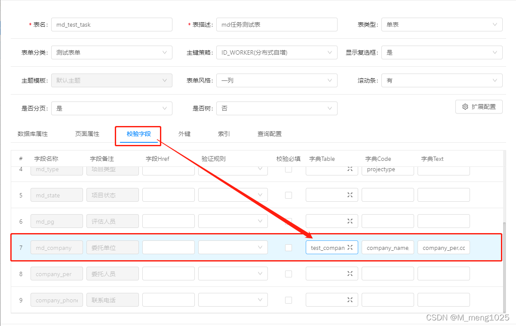The image size is (516, 326).
Task: Switch to the 查询配置 tab
Action: click(x=270, y=134)
